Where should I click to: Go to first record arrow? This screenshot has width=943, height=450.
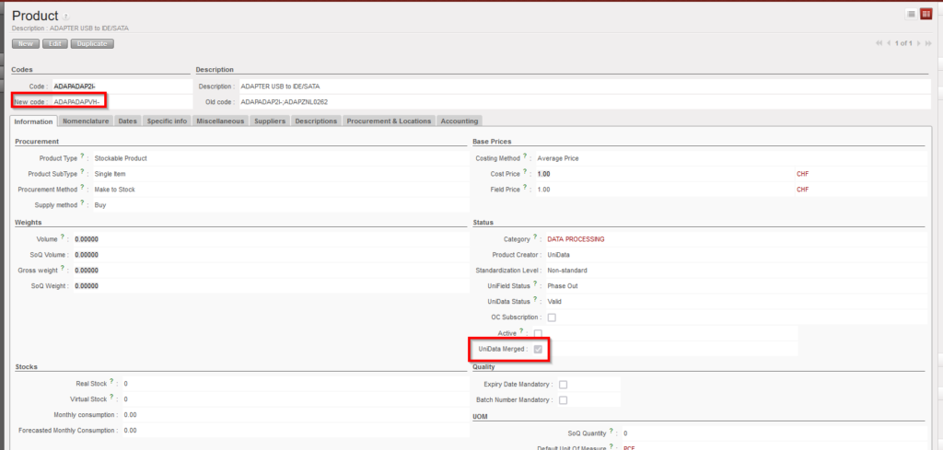880,43
